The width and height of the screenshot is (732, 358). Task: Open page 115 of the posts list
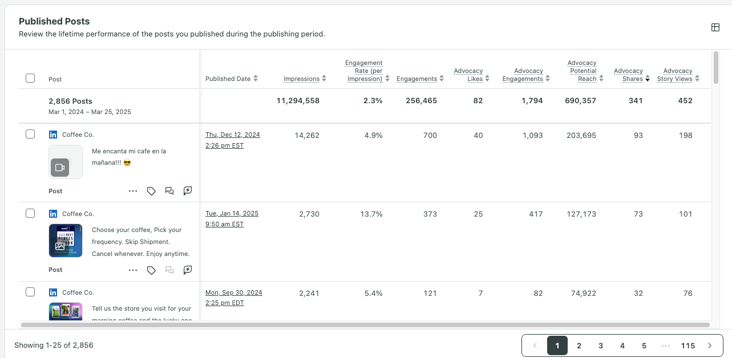point(688,345)
